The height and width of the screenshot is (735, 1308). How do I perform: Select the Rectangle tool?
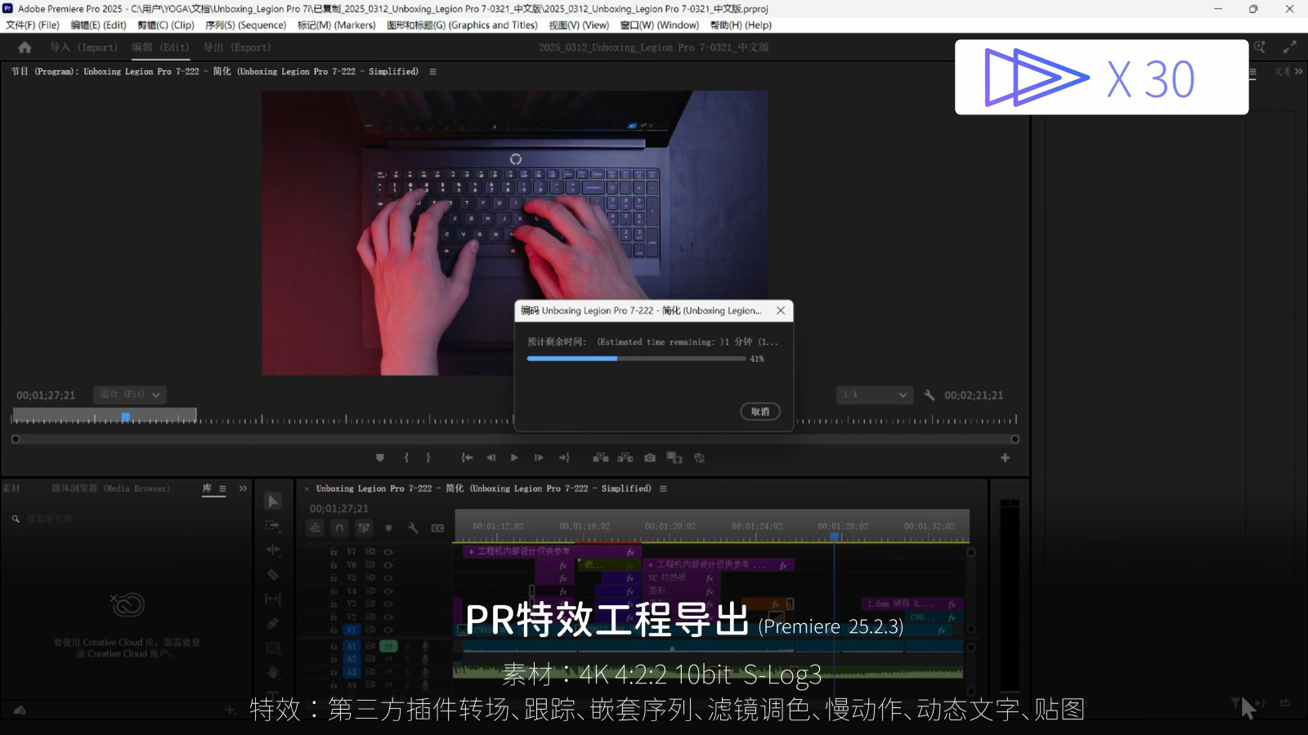coord(274,648)
